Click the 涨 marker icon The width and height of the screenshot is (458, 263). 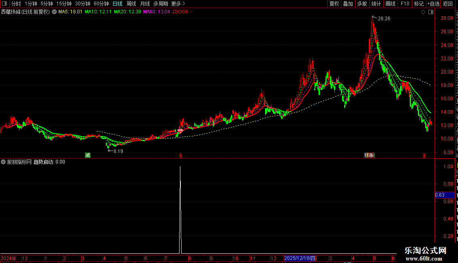372,155
